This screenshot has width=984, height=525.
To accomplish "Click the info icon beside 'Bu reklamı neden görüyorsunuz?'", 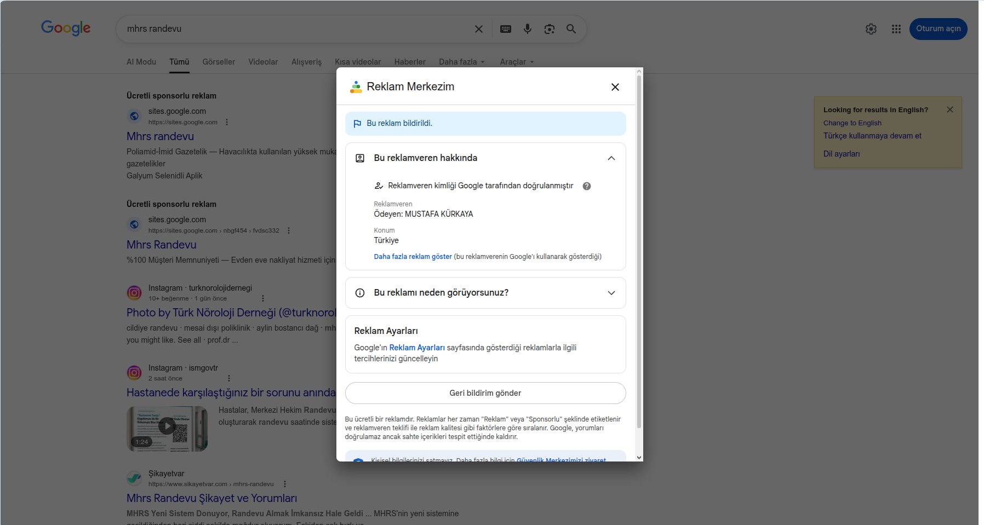I will [x=360, y=293].
